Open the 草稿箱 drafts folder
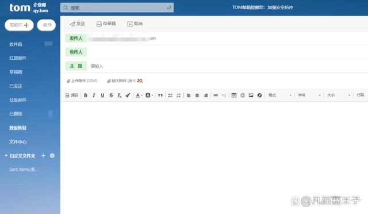This screenshot has width=368, height=214. [16, 72]
